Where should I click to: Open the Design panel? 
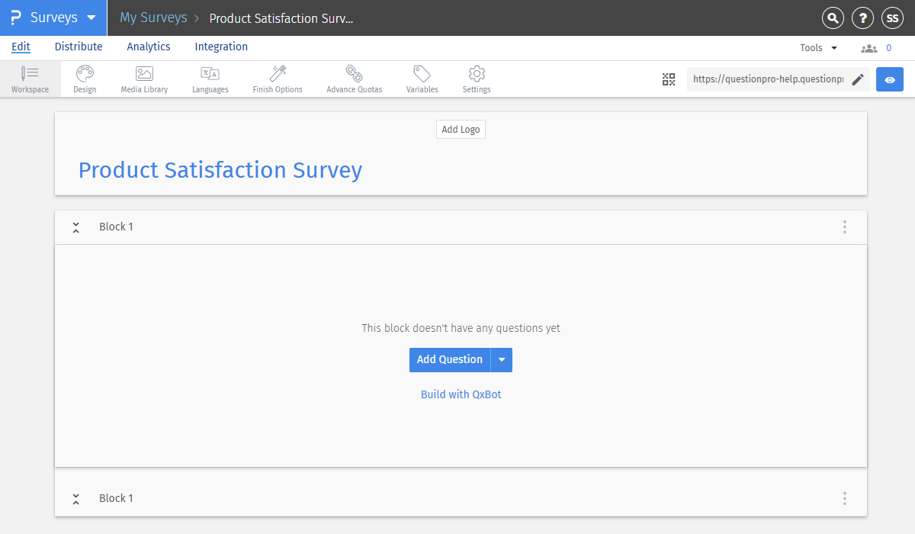point(85,79)
